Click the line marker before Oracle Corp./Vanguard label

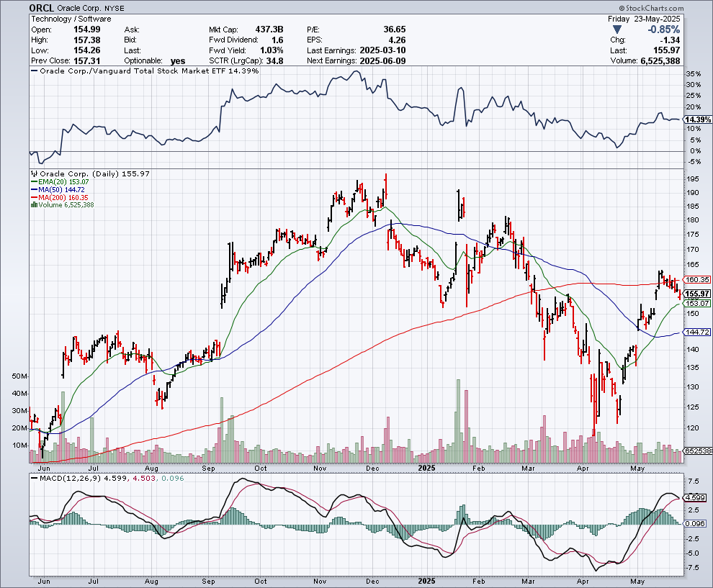34,71
